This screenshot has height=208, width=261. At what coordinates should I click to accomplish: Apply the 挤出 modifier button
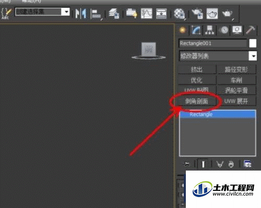pos(197,70)
